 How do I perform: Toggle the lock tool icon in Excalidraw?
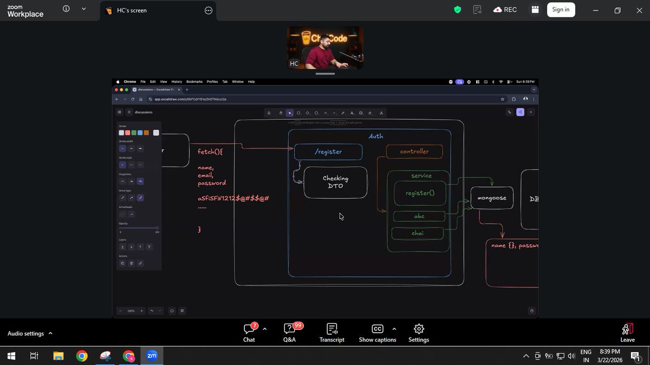(269, 113)
